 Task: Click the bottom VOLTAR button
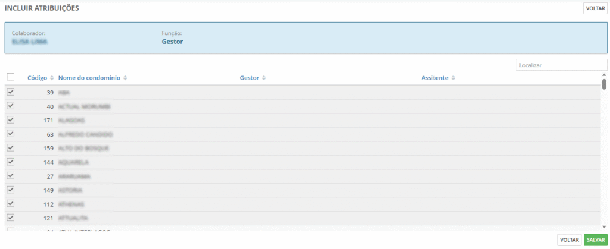pyautogui.click(x=569, y=240)
